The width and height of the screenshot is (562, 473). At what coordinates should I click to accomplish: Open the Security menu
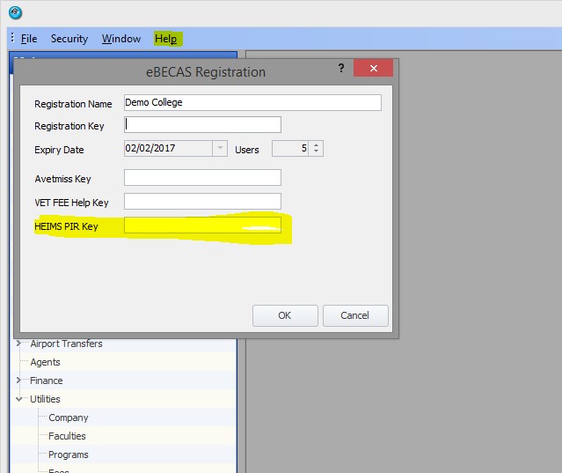click(69, 39)
